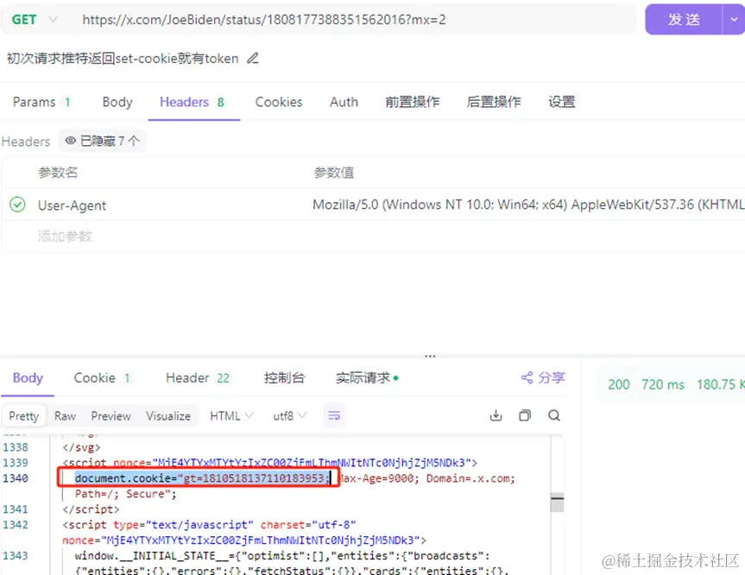This screenshot has height=575, width=745.
Task: Open the 控制台 console tab
Action: point(284,378)
